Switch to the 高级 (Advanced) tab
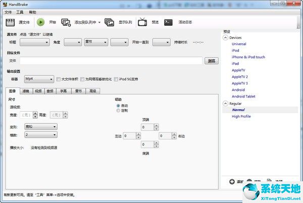The height and width of the screenshot is (203, 303). [93, 91]
